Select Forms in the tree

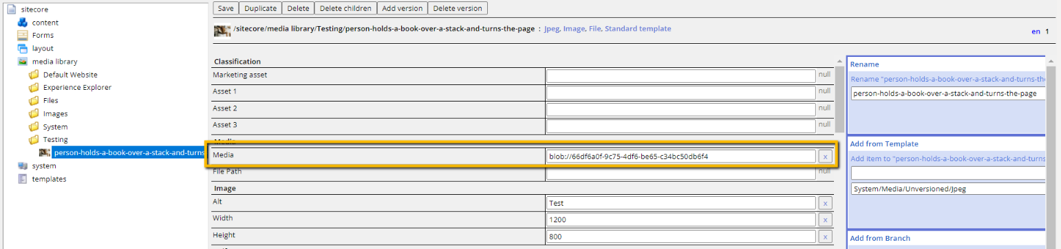point(43,36)
